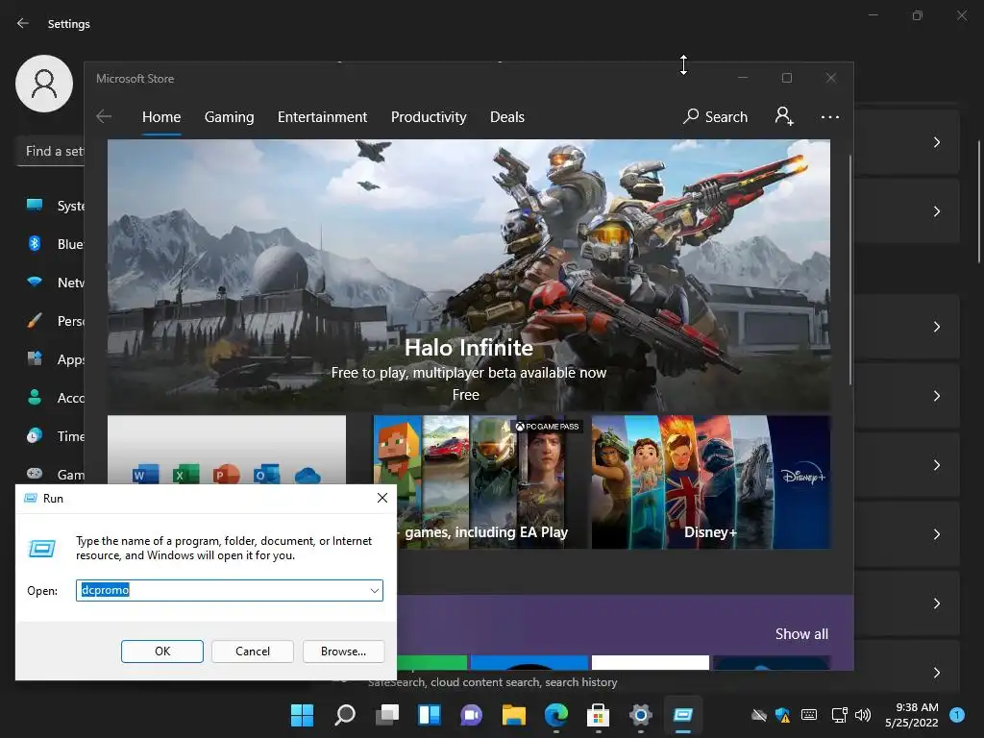Open Office apps promo tile
The image size is (984, 738).
point(227,450)
